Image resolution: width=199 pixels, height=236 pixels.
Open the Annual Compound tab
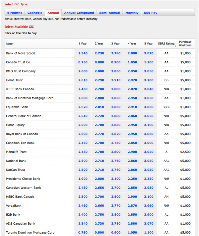tap(79, 13)
